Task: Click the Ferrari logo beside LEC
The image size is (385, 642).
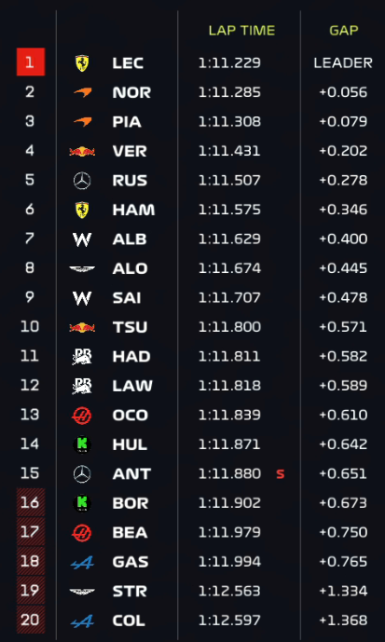Action: tap(82, 63)
